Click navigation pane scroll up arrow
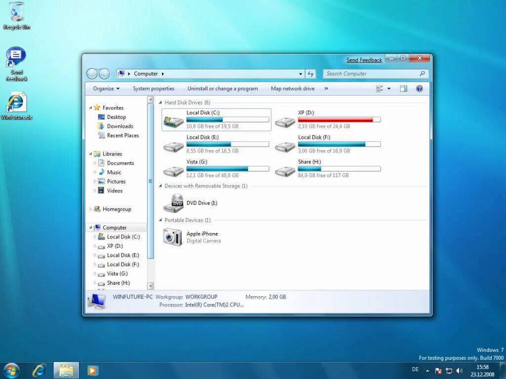The width and height of the screenshot is (506, 379). [x=150, y=100]
